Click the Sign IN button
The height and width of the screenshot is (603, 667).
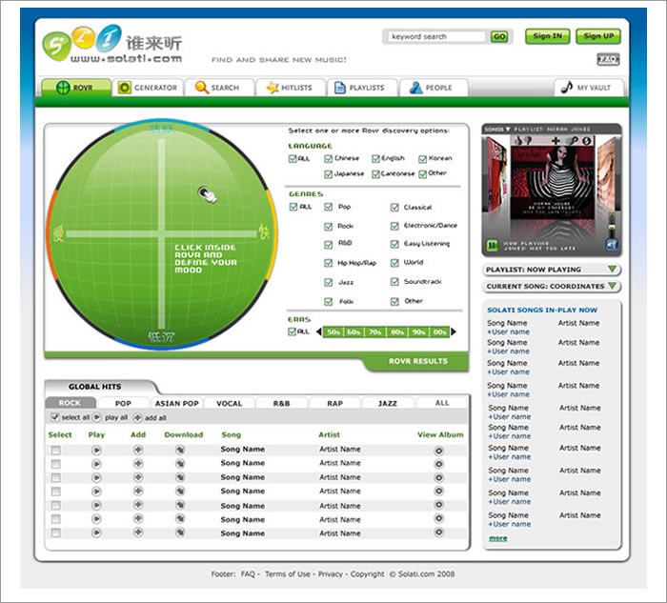tap(547, 36)
